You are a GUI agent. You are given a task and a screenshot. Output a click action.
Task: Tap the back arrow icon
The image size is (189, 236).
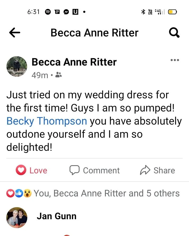click(15, 32)
